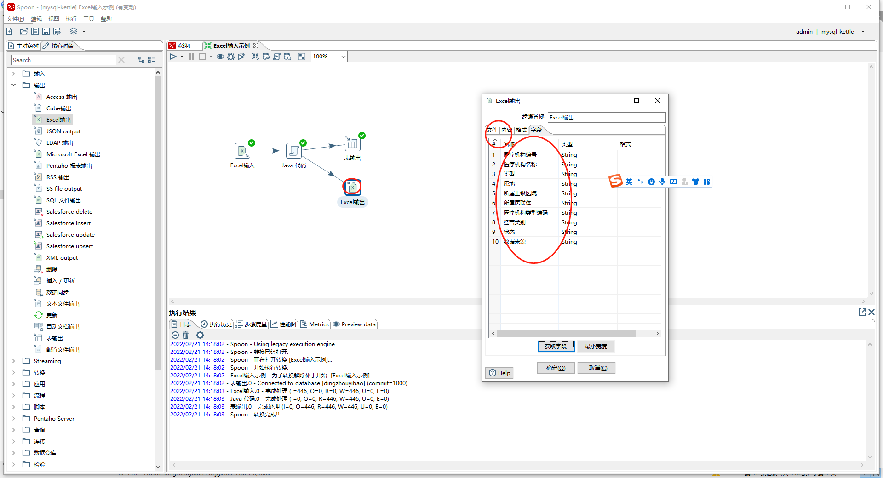The height and width of the screenshot is (478, 883).
Task: Collapse the 输出 folder in tree
Action: coord(14,85)
